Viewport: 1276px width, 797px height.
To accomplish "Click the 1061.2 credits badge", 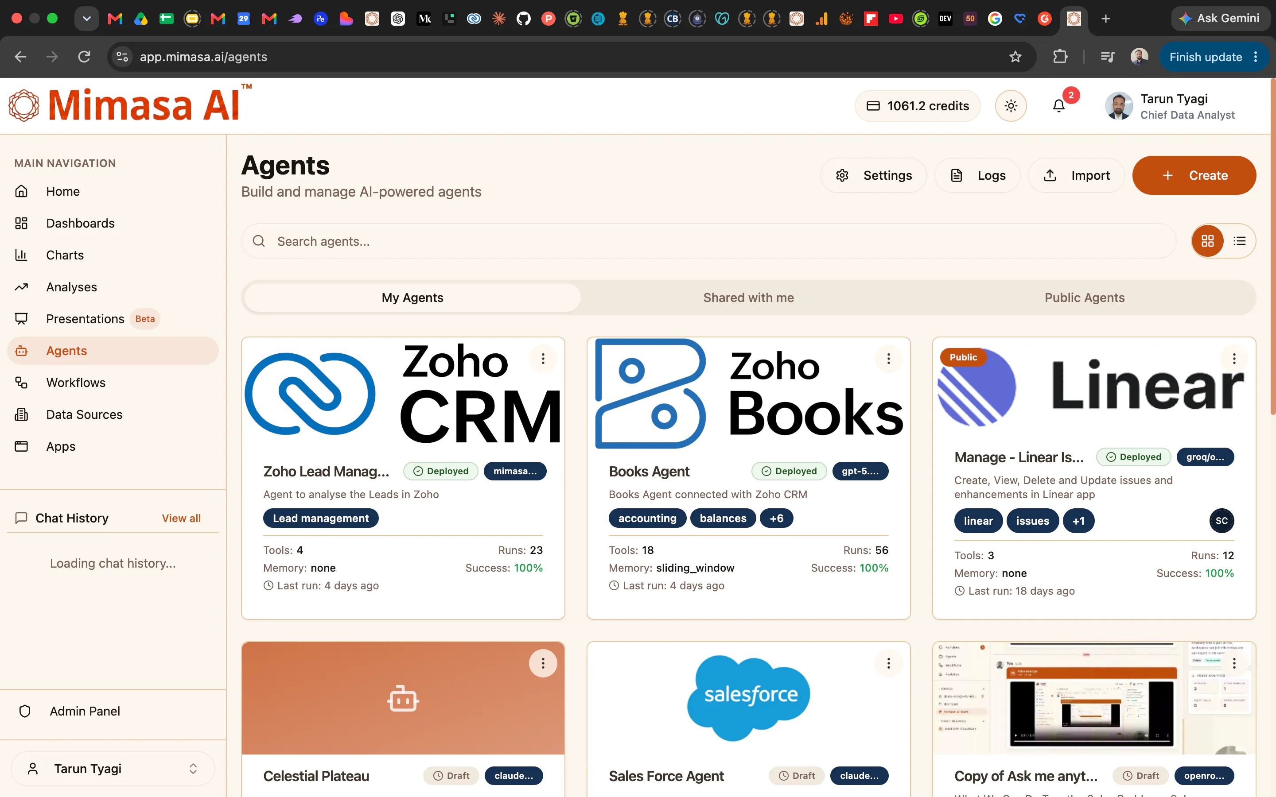I will tap(918, 106).
